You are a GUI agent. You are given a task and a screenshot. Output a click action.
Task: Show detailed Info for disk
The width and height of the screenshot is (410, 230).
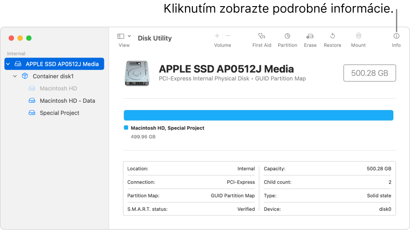tap(396, 36)
